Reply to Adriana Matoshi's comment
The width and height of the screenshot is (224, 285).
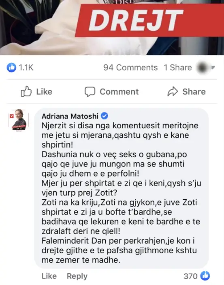(x=77, y=276)
